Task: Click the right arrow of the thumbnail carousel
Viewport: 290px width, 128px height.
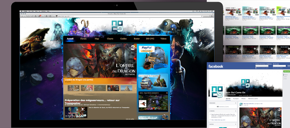Action: (135, 88)
